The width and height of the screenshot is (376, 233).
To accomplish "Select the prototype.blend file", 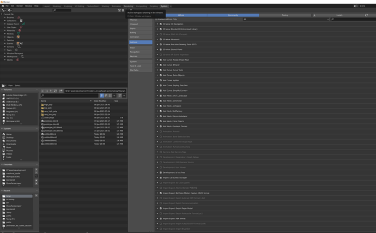I will [x=51, y=121].
